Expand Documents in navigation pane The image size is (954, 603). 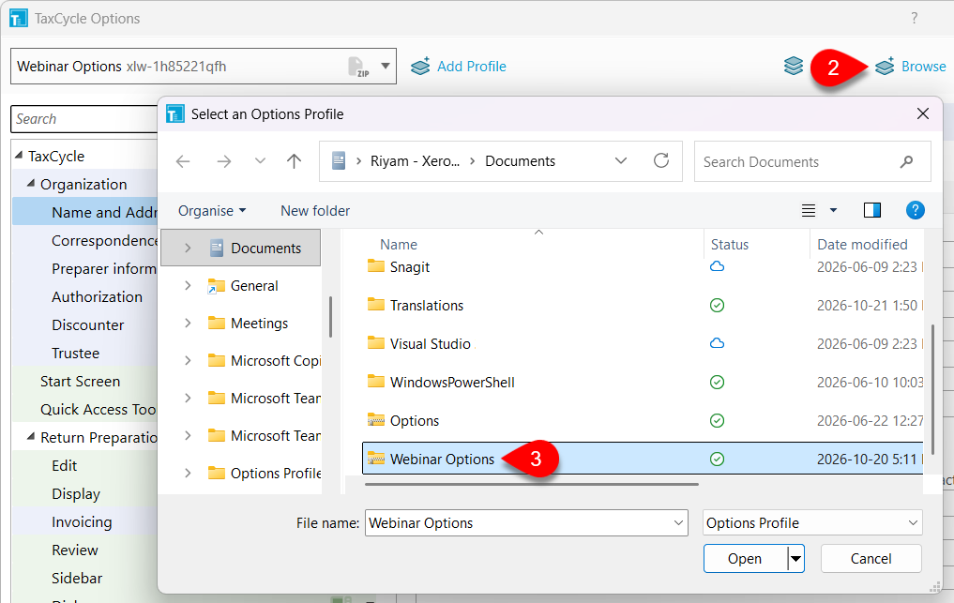[x=188, y=248]
